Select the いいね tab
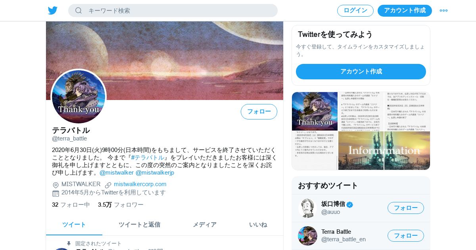Image resolution: width=476 pixels, height=250 pixels. [x=258, y=225]
